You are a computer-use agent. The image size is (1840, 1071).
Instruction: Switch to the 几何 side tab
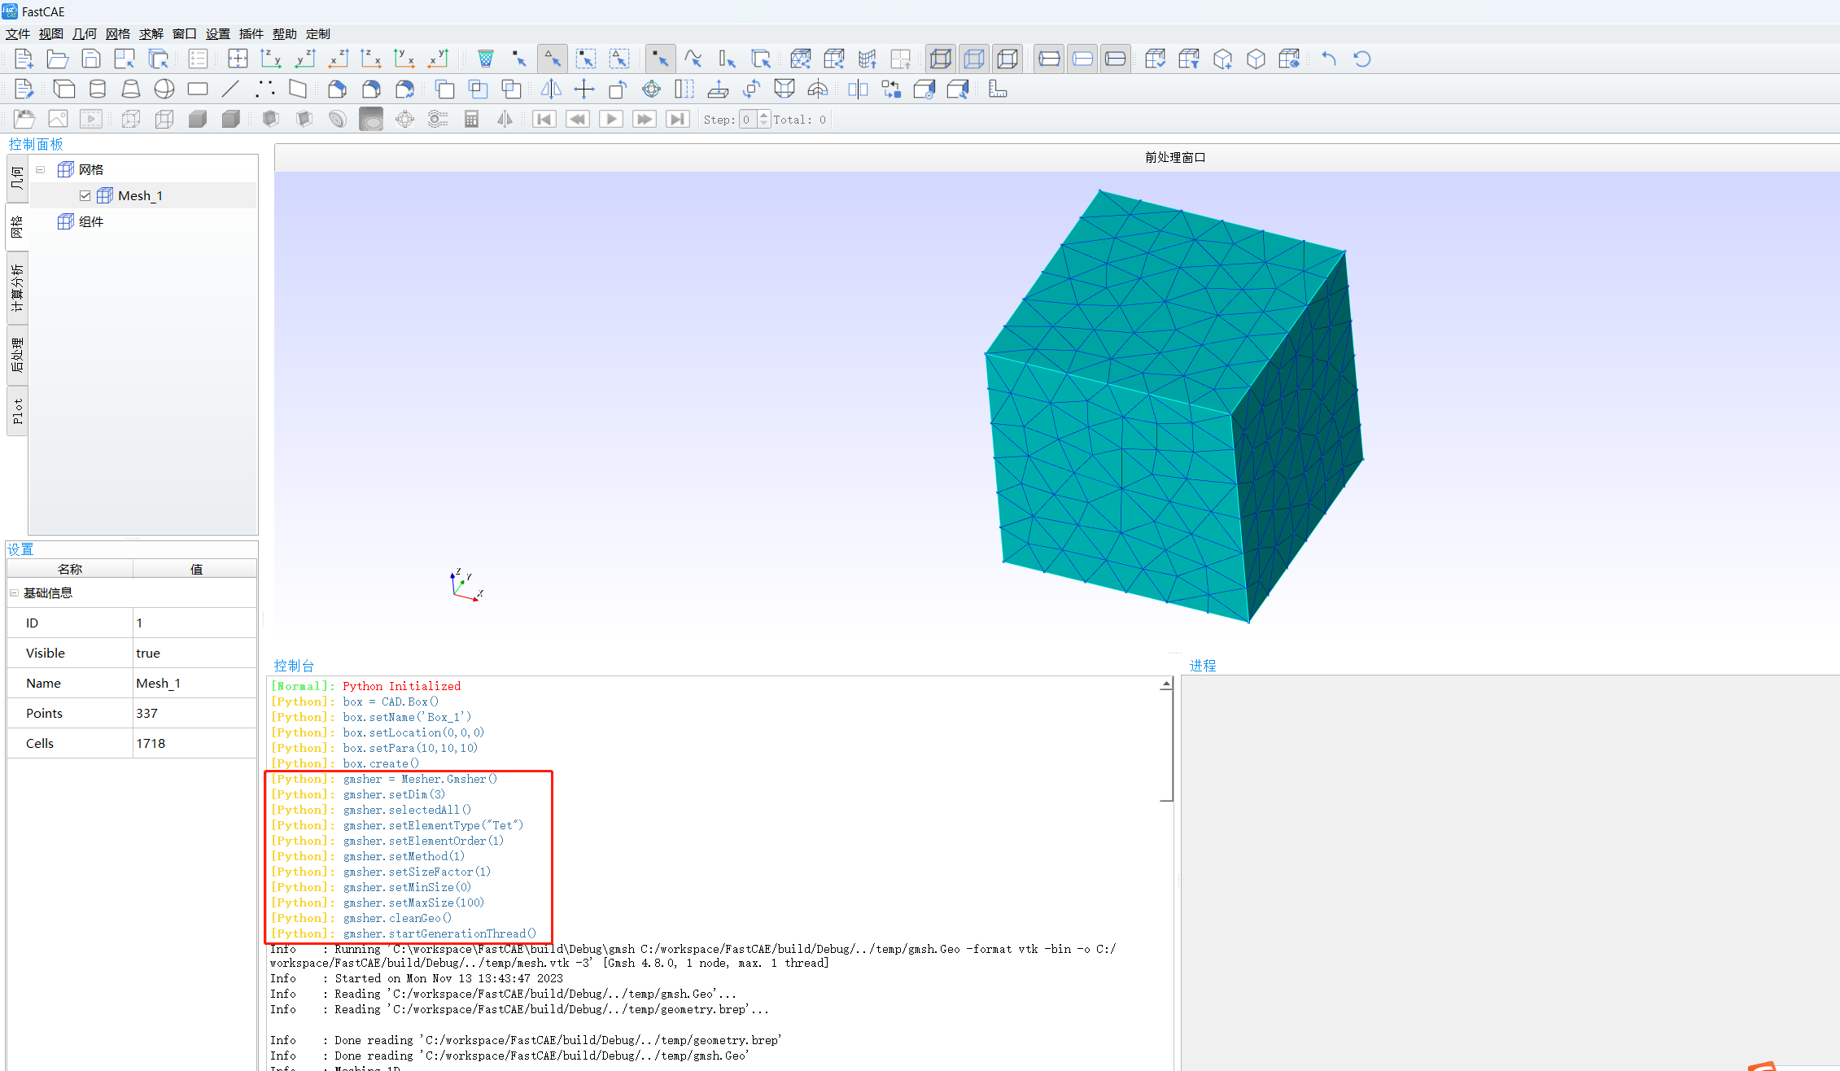[x=17, y=178]
